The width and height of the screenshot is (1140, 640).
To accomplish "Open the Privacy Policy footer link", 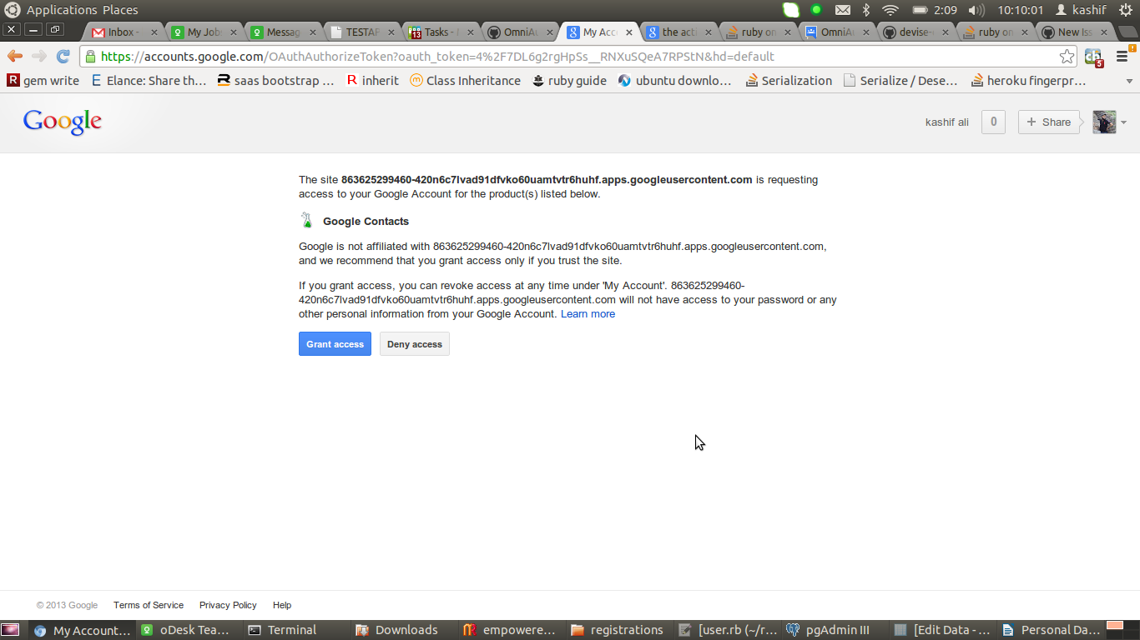I will (x=228, y=605).
